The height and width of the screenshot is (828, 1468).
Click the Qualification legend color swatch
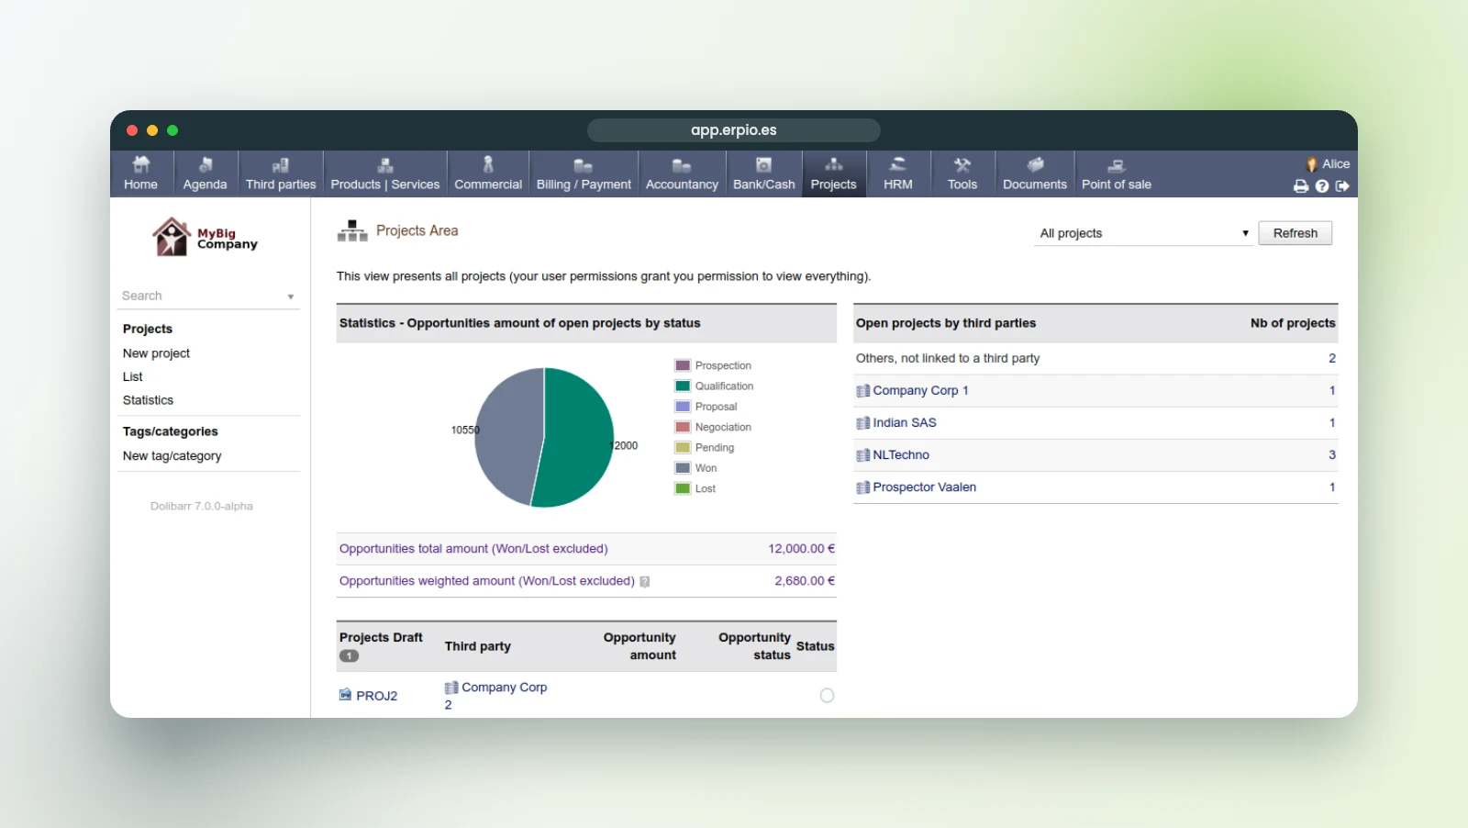[x=683, y=386]
